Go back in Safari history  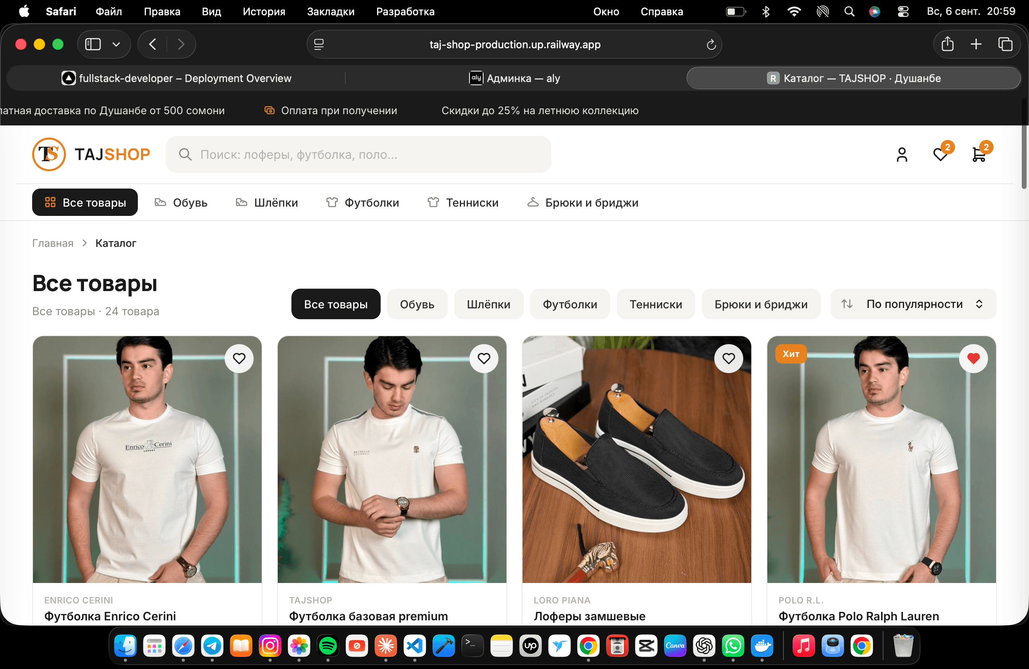click(x=153, y=44)
